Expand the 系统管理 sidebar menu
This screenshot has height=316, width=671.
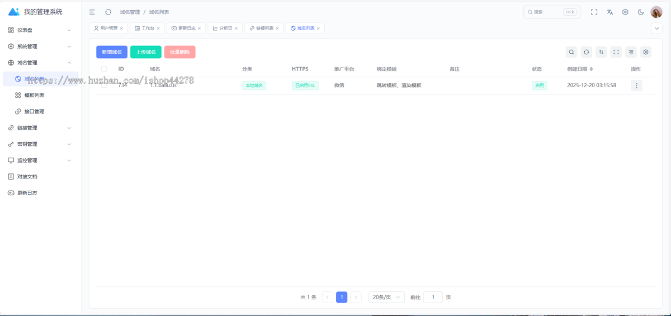(x=40, y=46)
